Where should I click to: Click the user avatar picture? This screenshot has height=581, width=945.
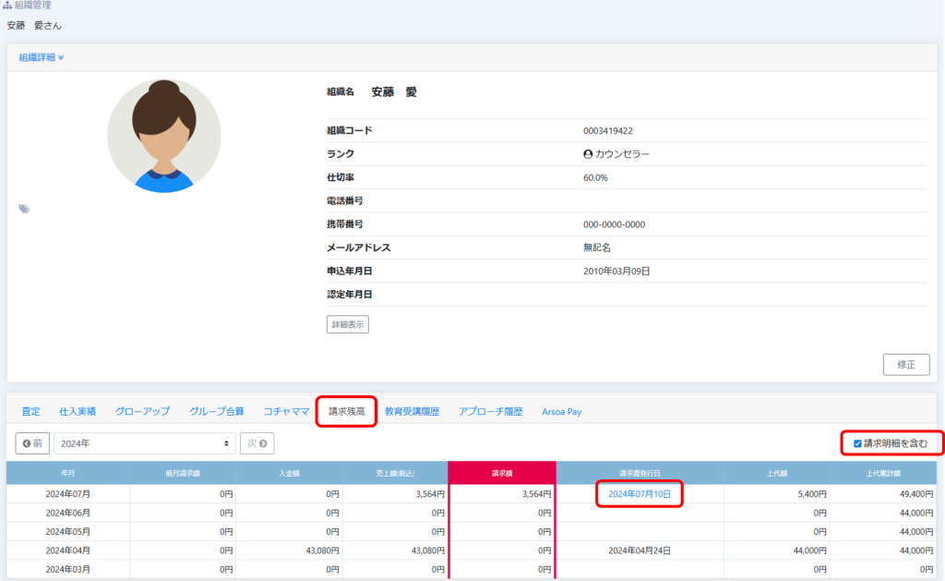tap(164, 136)
